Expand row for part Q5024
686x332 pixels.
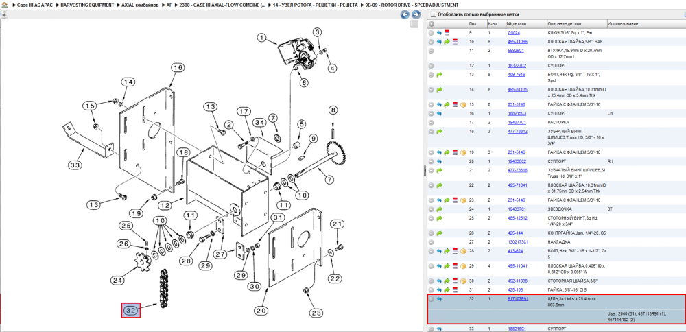pyautogui.click(x=431, y=33)
